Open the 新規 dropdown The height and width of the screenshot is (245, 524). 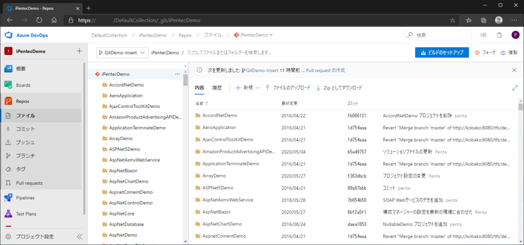point(248,88)
